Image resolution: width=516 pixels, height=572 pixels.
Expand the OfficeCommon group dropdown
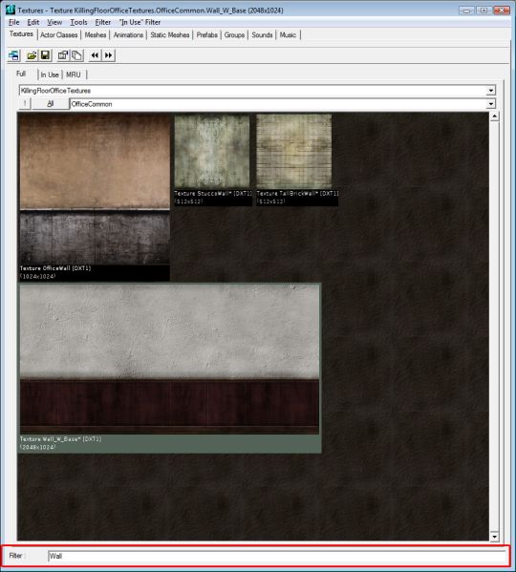point(491,104)
